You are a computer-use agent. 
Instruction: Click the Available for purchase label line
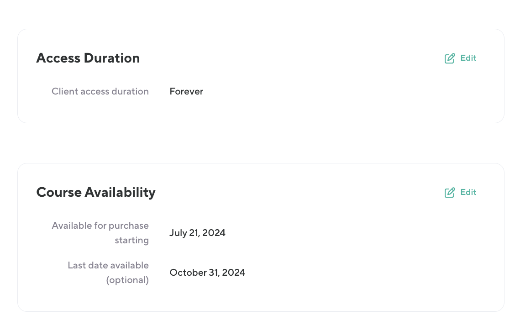tap(100, 226)
